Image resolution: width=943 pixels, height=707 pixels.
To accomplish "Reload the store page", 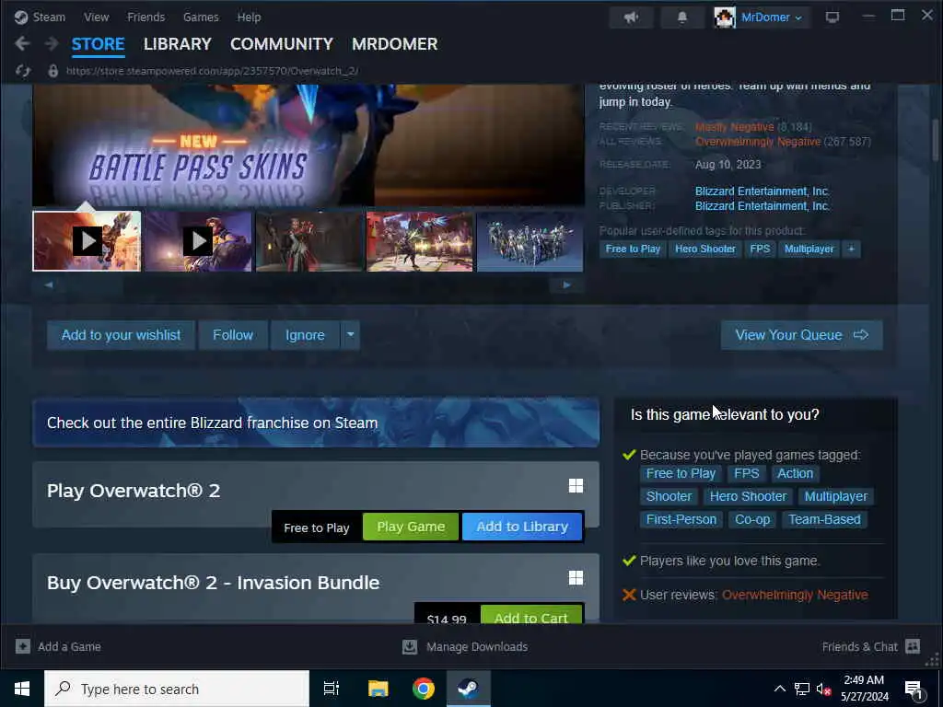I will [x=23, y=71].
